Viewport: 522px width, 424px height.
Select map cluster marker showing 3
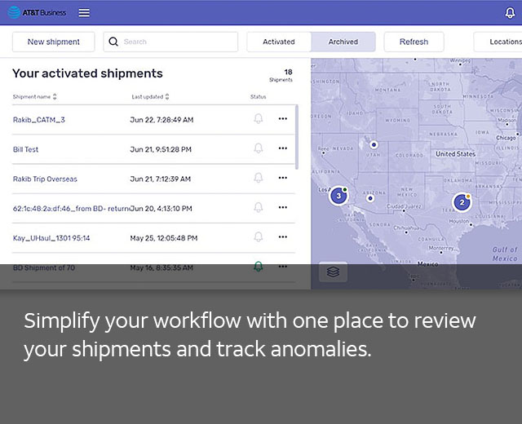pos(339,196)
